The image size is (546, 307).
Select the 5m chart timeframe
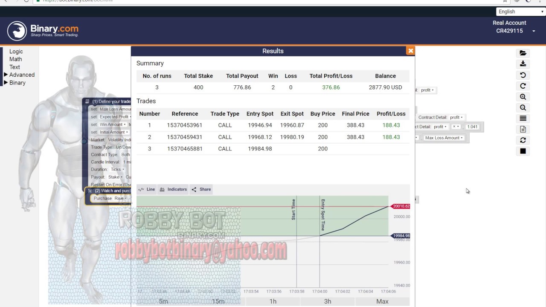point(163,301)
